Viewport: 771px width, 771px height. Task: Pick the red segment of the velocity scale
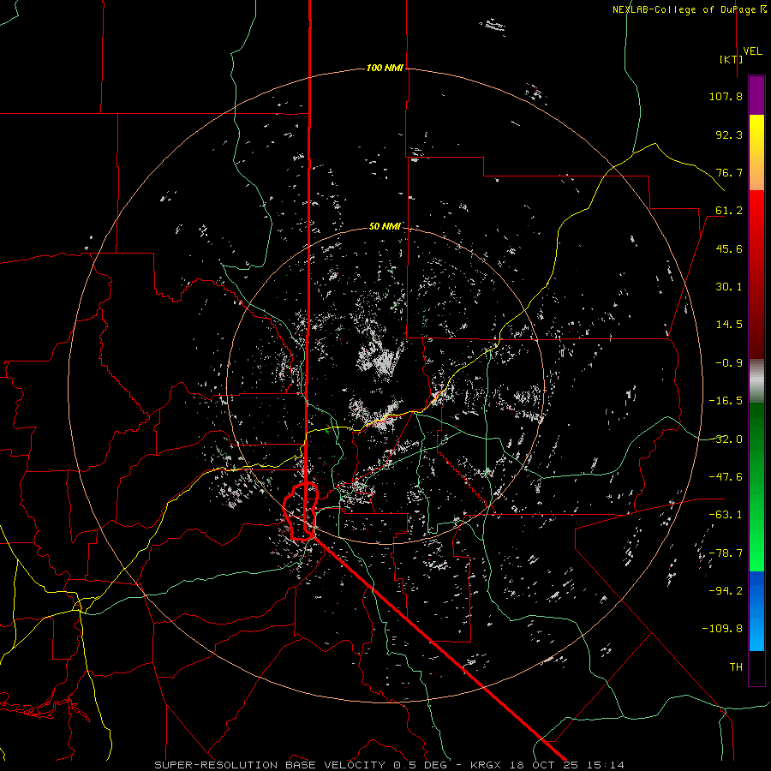tap(756, 274)
